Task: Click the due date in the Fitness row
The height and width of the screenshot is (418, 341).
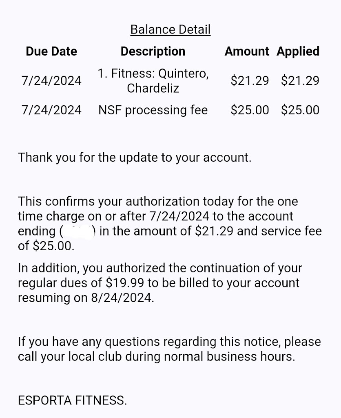Action: pos(51,80)
